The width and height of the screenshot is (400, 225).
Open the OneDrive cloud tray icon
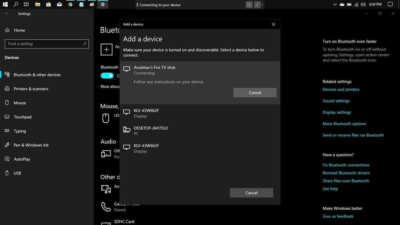tap(342, 4)
